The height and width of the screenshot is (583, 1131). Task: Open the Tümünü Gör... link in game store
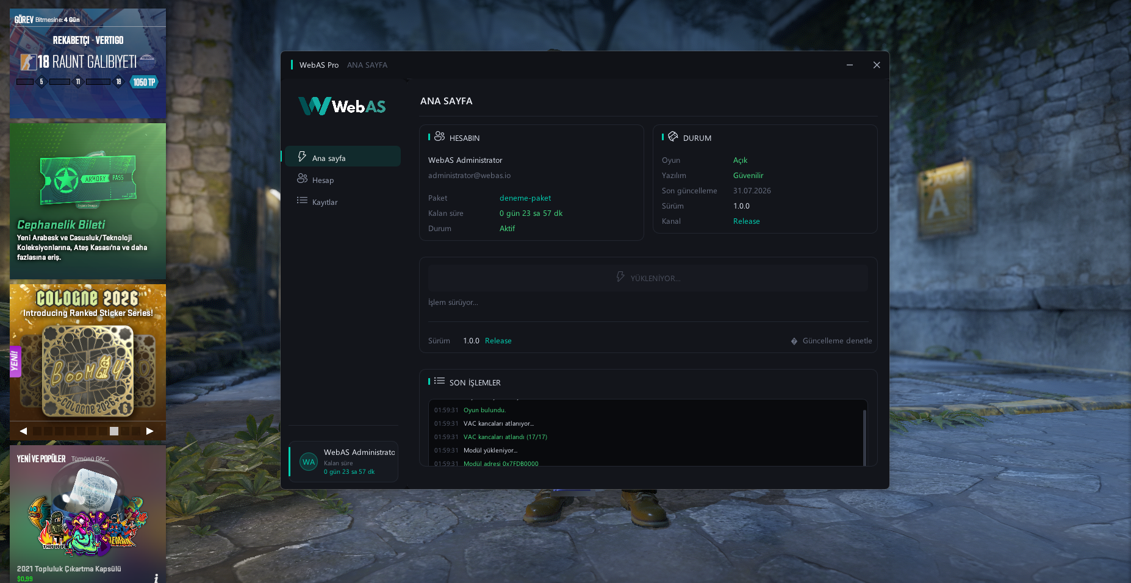90,459
